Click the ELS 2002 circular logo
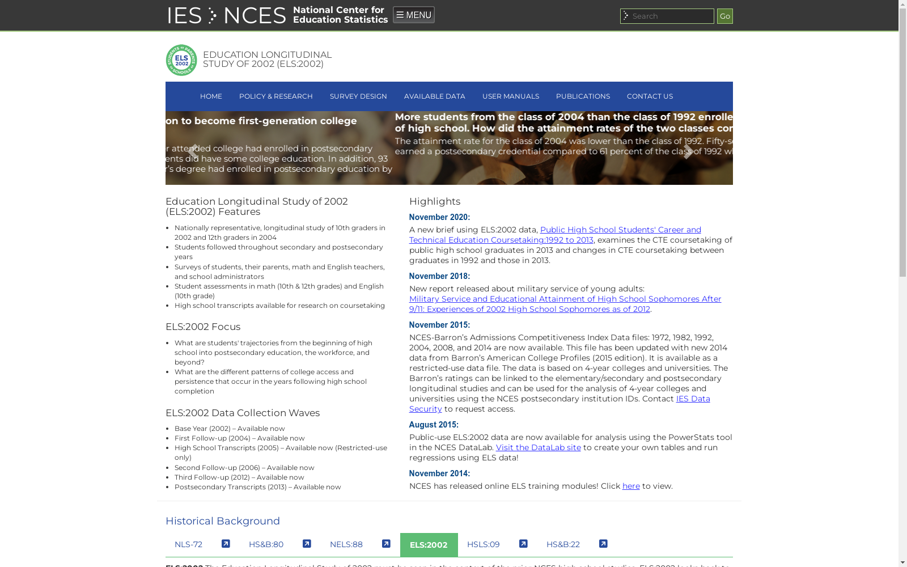This screenshot has height=567, width=907. [x=181, y=60]
